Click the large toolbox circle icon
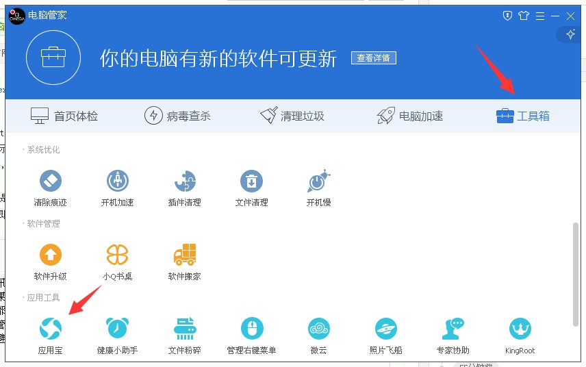This screenshot has height=367, width=586. pyautogui.click(x=53, y=58)
